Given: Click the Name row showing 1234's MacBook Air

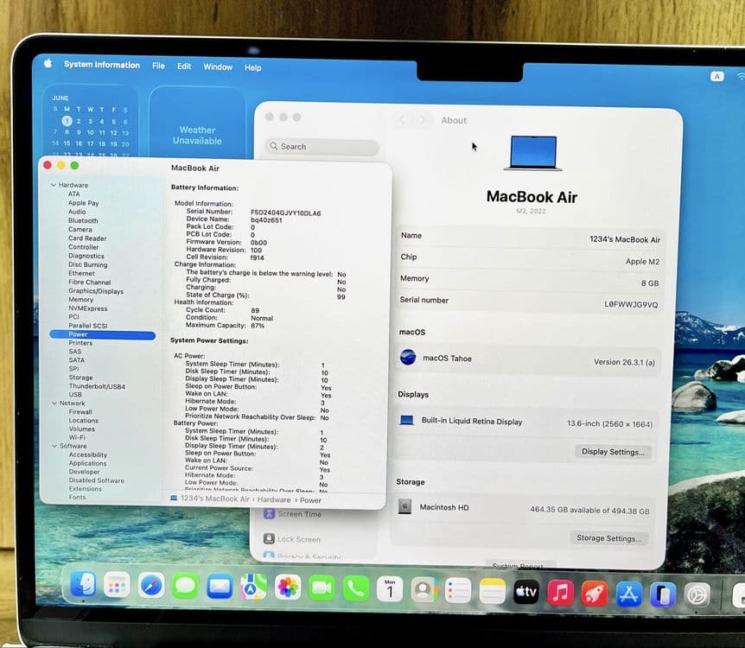Looking at the screenshot, I should pos(530,237).
